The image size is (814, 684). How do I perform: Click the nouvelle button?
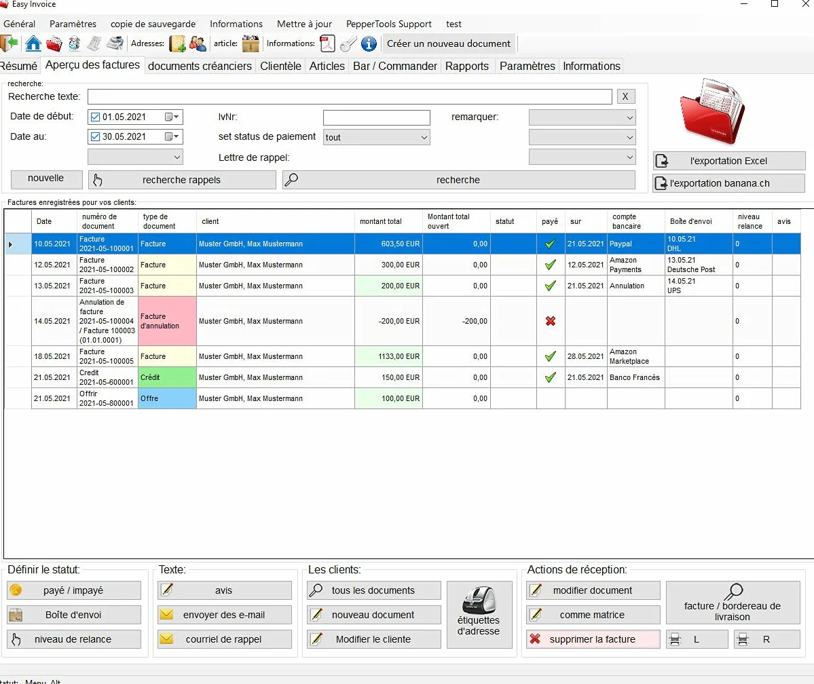[46, 178]
